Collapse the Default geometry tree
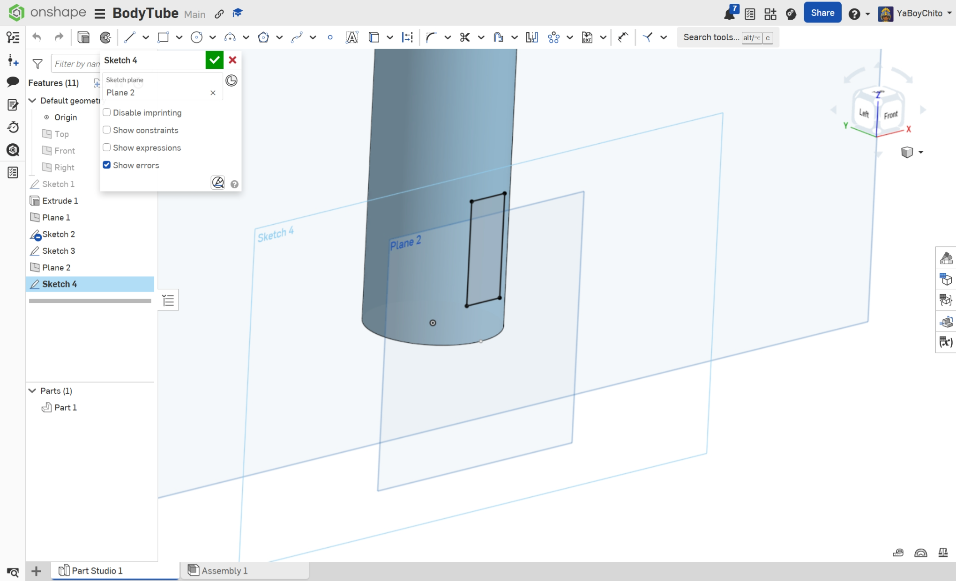The image size is (956, 581). pos(32,101)
